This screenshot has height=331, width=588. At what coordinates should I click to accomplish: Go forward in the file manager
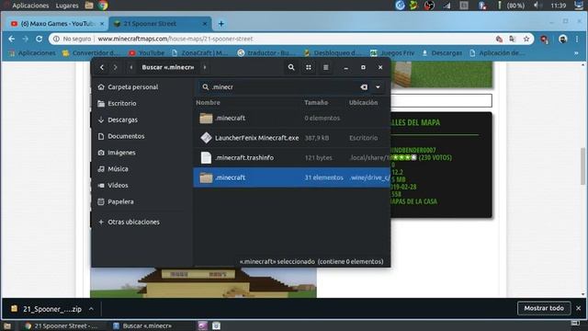tap(116, 67)
